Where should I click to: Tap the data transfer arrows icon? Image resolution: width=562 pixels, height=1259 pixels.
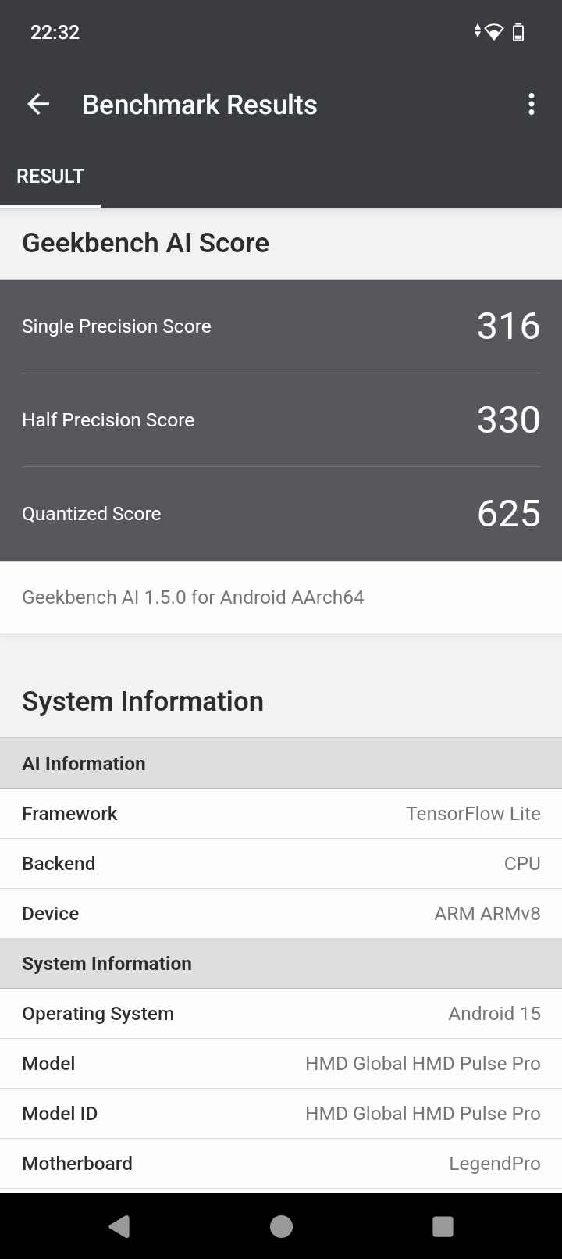(x=476, y=32)
